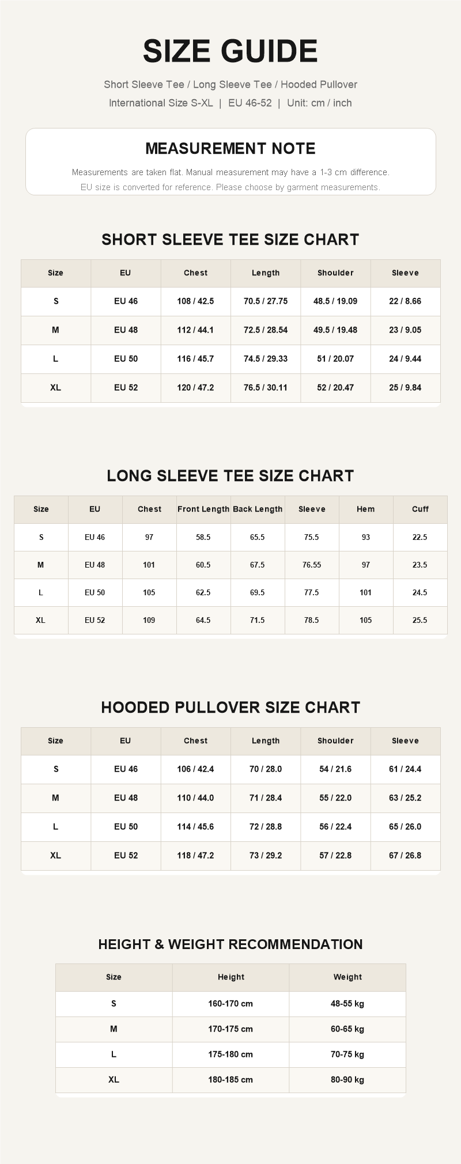
Task: Click height range 175-180 cm
Action: tap(231, 1055)
